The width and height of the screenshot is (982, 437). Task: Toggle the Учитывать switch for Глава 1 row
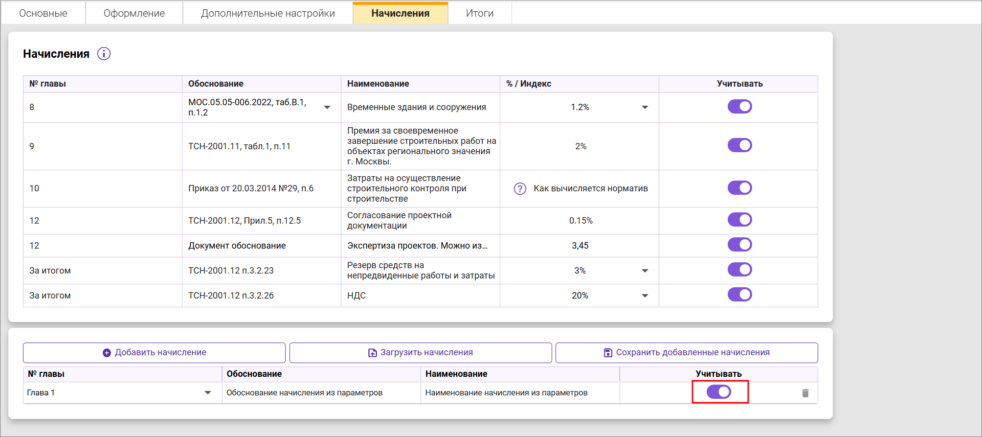[718, 392]
